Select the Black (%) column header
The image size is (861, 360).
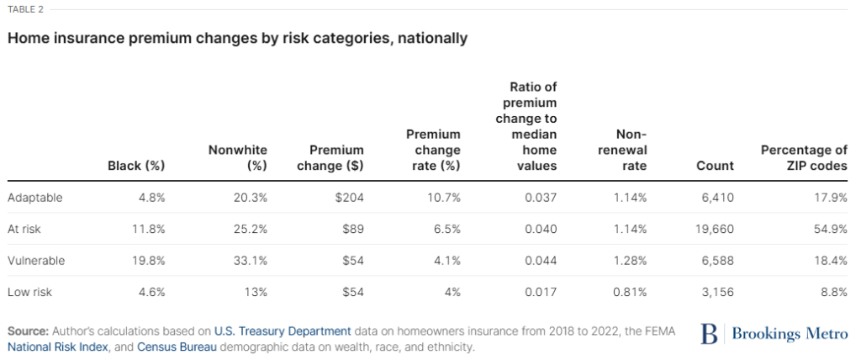pos(136,166)
